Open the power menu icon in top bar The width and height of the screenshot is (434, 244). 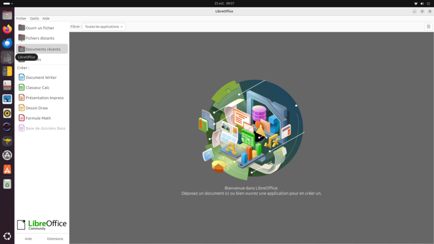[429, 4]
